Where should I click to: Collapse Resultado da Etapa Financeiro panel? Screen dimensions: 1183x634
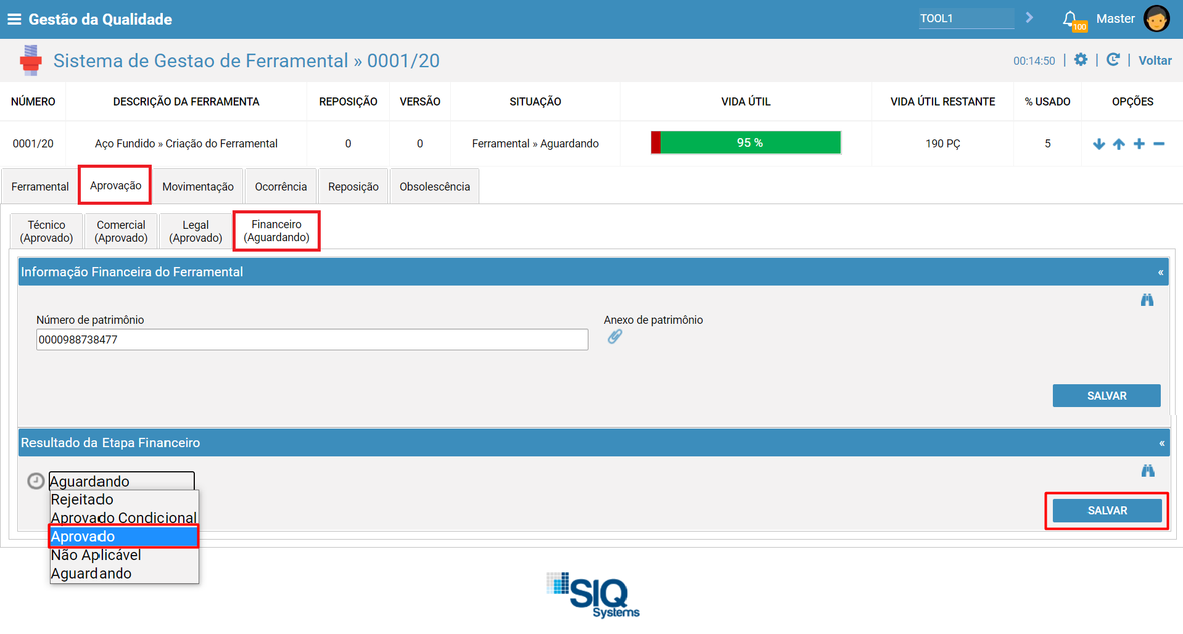click(1161, 443)
